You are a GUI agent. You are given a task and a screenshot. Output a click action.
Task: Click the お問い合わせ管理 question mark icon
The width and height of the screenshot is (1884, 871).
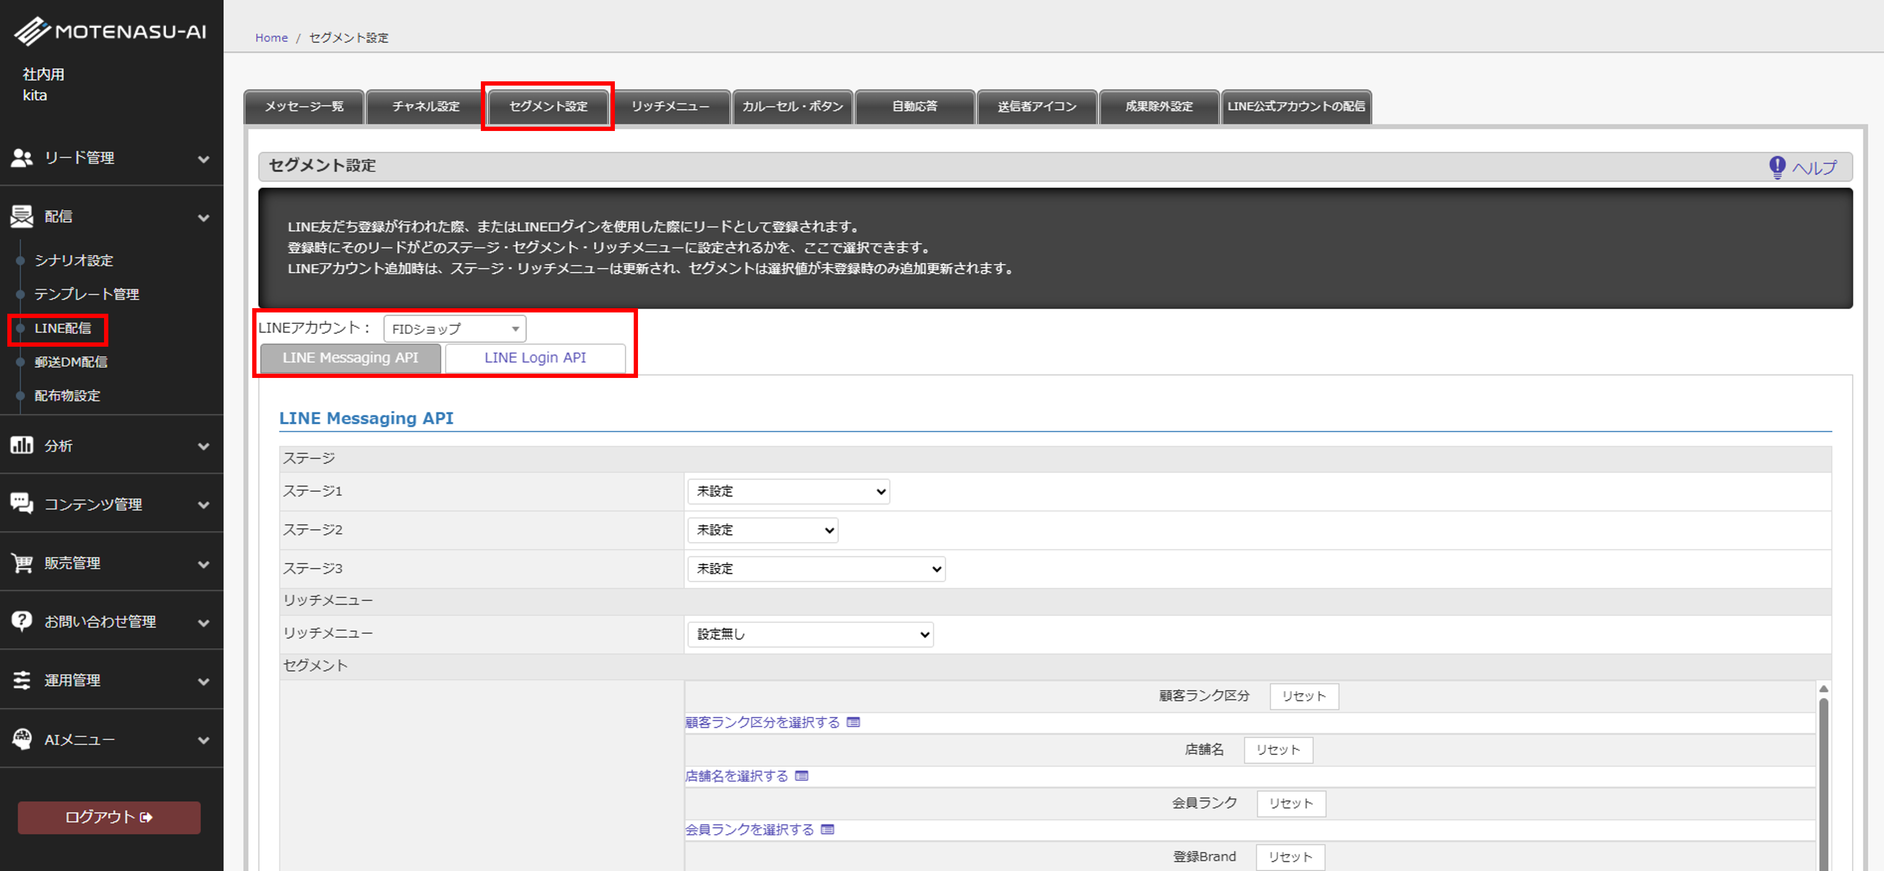[x=22, y=621]
